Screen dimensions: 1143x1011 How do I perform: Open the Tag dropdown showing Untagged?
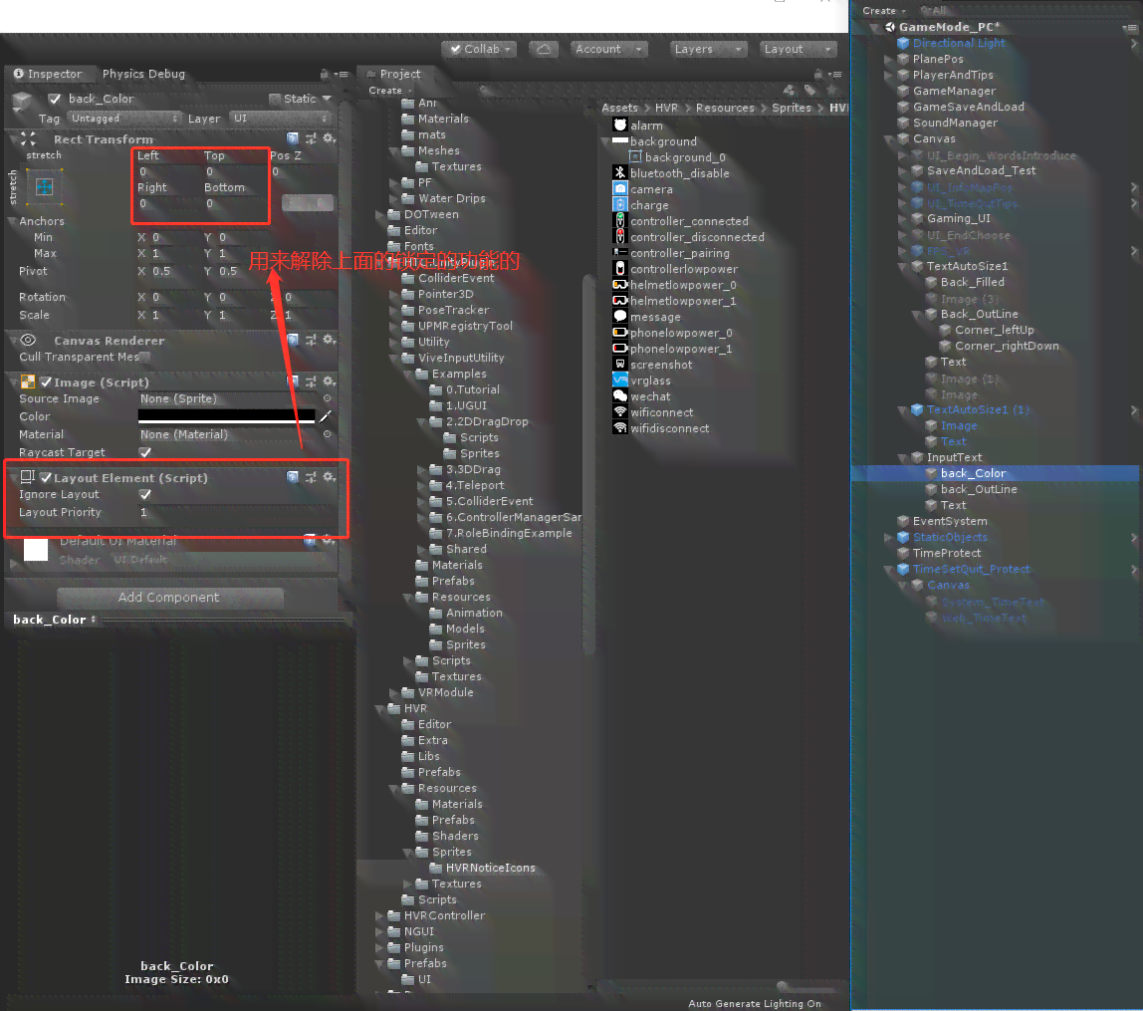123,119
